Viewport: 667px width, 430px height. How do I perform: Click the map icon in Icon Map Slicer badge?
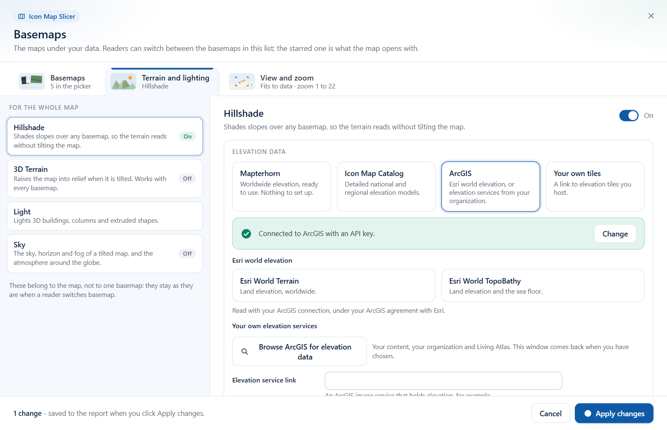(22, 17)
